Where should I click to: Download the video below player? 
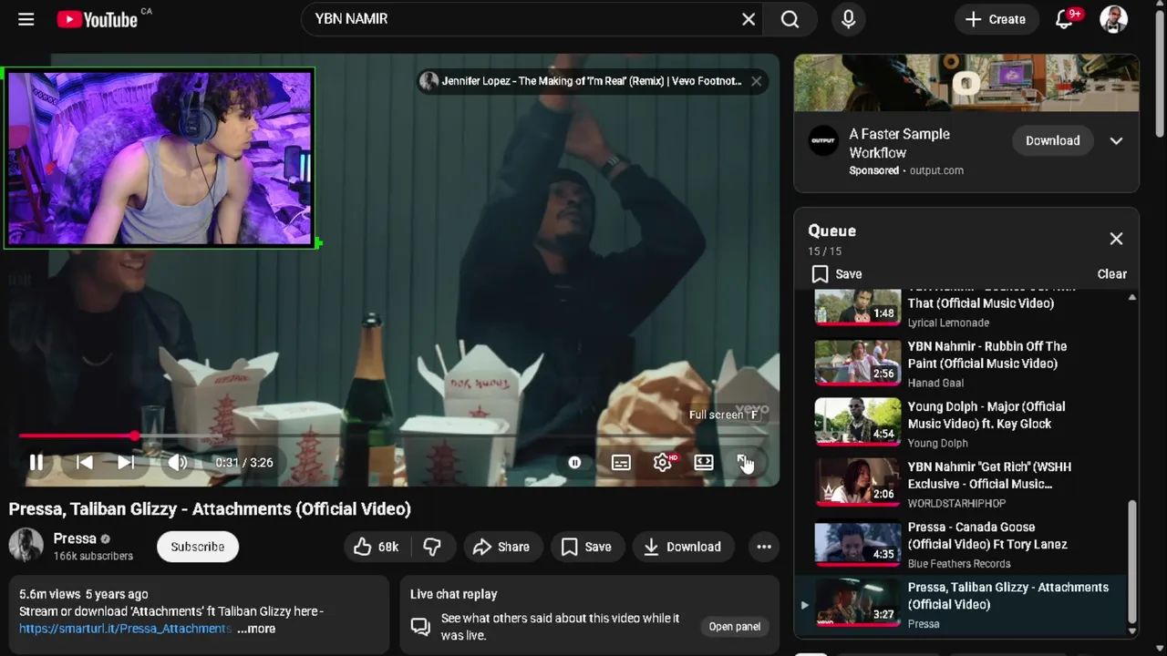click(683, 547)
